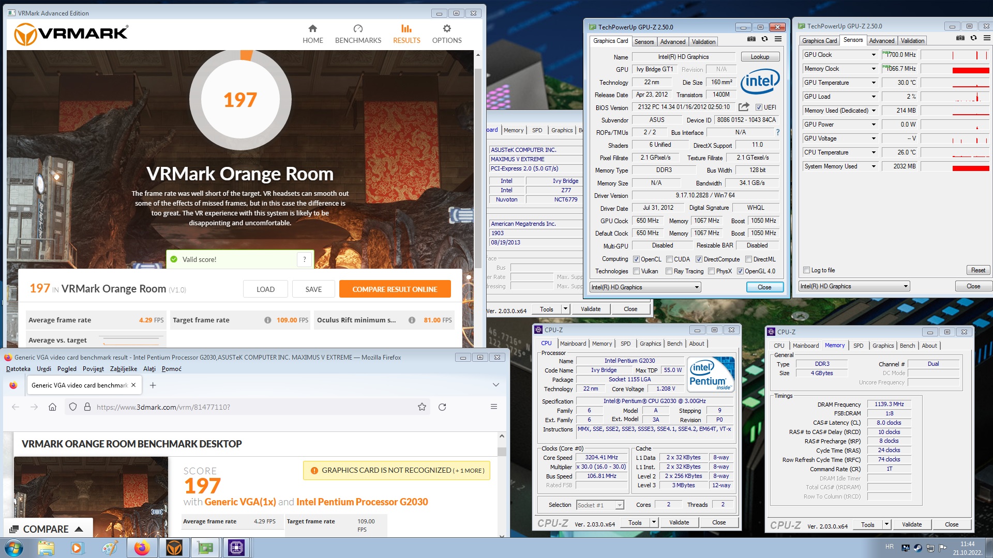This screenshot has width=993, height=558.
Task: Click Firefox home button
Action: pyautogui.click(x=52, y=407)
